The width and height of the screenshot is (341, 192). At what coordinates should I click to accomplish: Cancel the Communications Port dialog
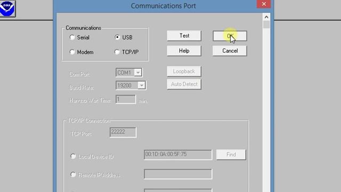(230, 51)
